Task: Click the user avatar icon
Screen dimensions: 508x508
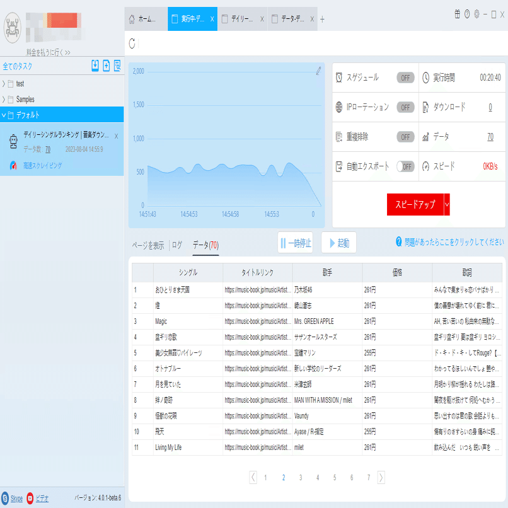Action: coord(13,28)
